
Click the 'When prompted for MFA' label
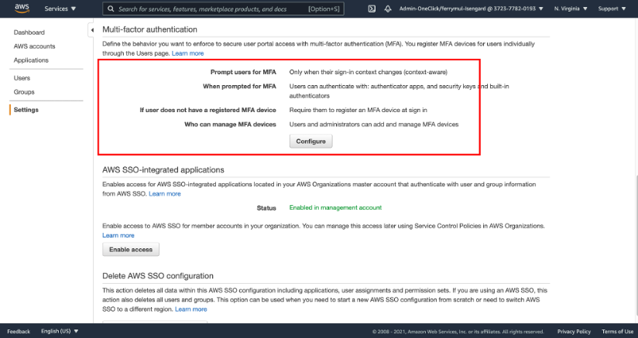(239, 86)
